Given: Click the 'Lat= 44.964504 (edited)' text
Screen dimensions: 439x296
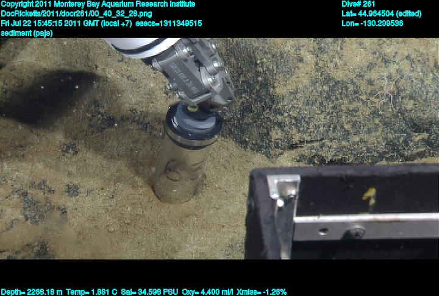Looking at the screenshot, I should click(381, 14).
